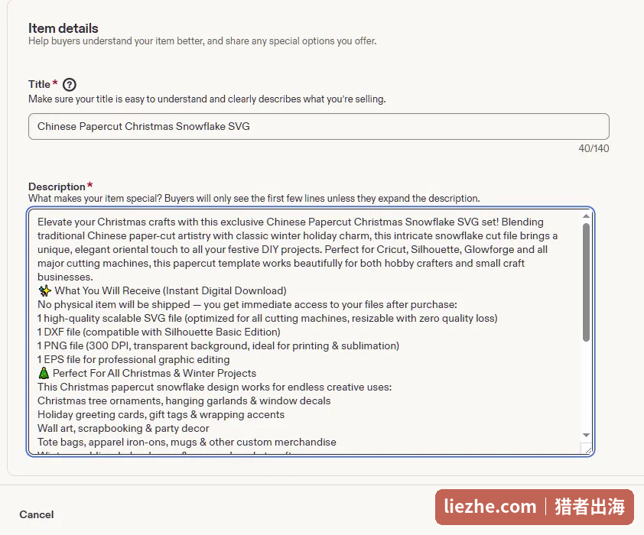Image resolution: width=644 pixels, height=535 pixels.
Task: Place cursor on the EPS file line
Action: point(134,359)
